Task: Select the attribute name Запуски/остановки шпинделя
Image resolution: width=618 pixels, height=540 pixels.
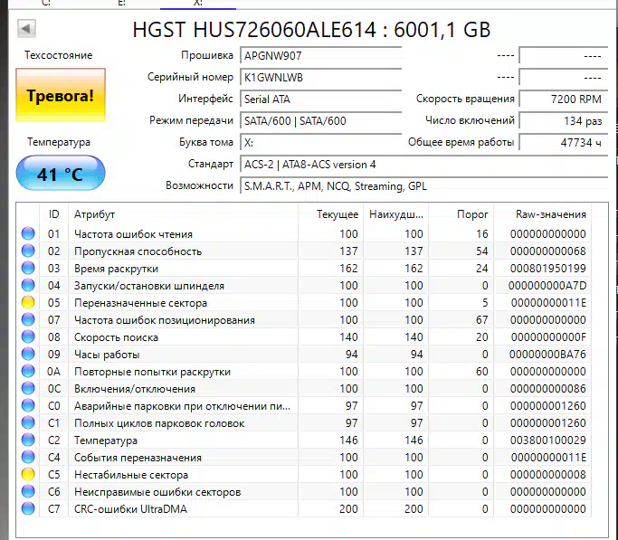Action: click(149, 286)
